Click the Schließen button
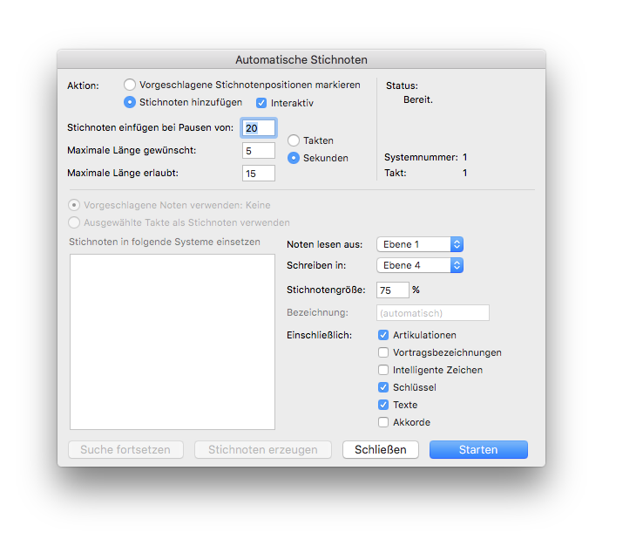 click(381, 449)
